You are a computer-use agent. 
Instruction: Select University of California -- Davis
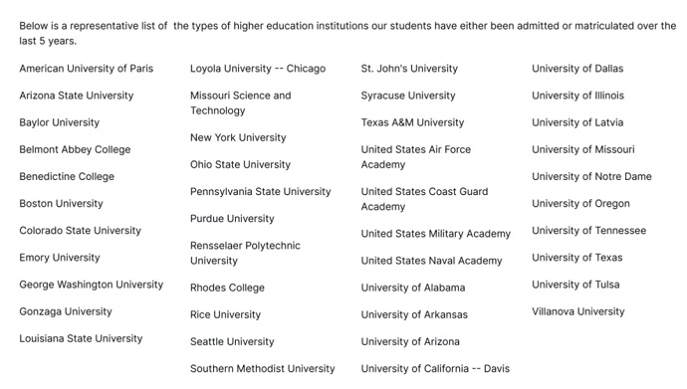435,369
